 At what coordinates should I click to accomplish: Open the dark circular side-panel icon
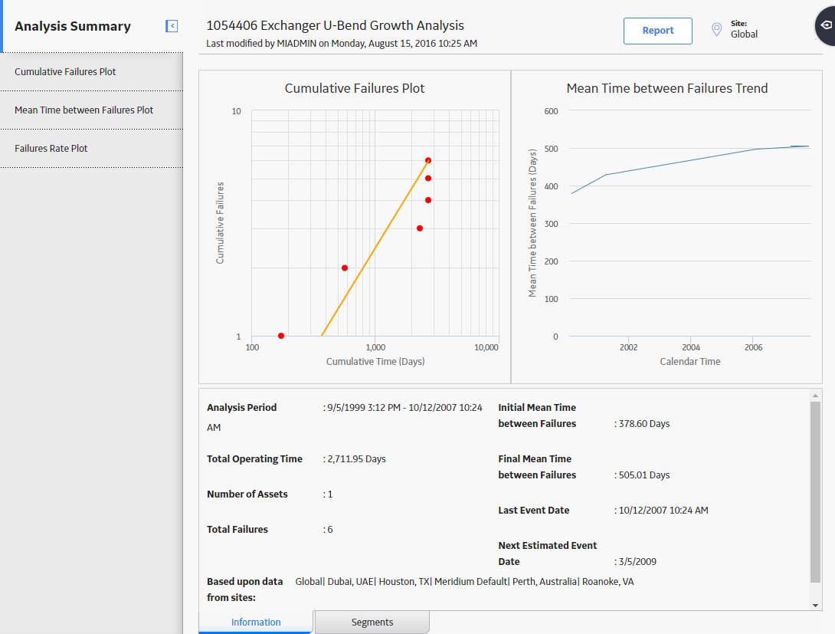click(x=826, y=25)
